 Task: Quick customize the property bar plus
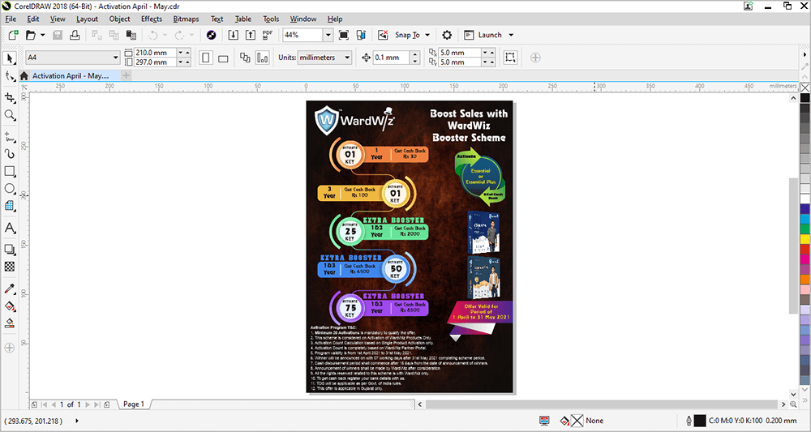536,58
